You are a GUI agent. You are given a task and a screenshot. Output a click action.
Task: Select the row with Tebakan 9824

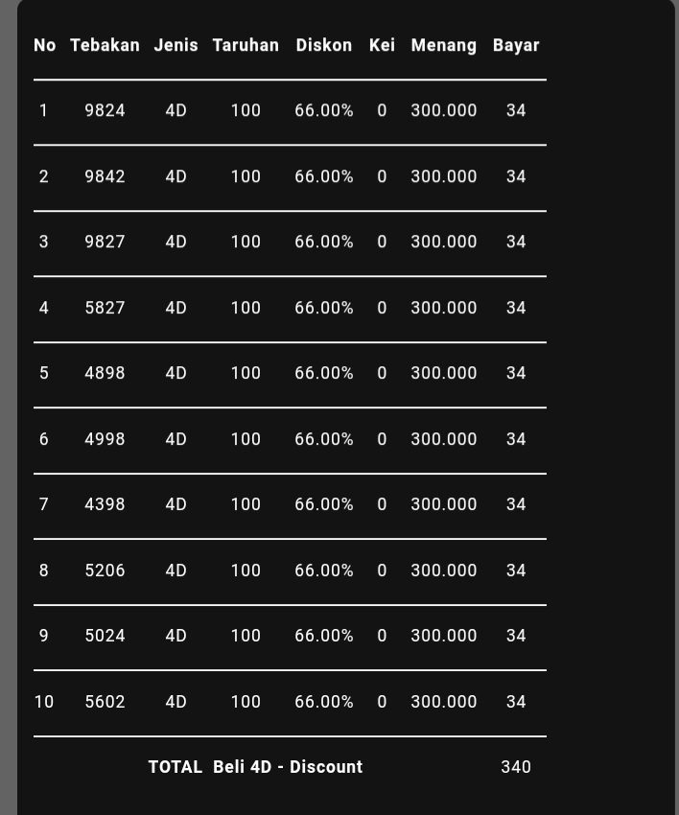coord(105,110)
